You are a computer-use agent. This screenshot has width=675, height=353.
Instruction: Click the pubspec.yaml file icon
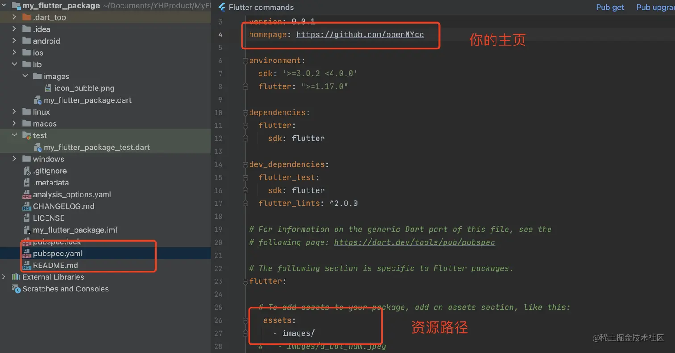click(26, 253)
